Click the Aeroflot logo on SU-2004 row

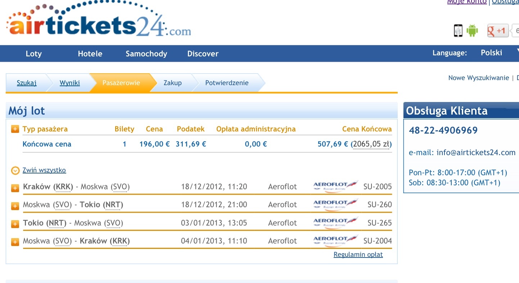336,240
